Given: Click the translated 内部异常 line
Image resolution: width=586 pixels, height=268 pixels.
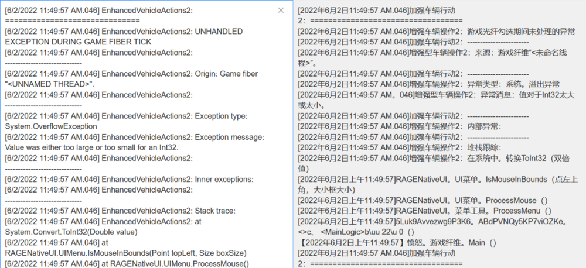Looking at the screenshot, I should coord(400,126).
